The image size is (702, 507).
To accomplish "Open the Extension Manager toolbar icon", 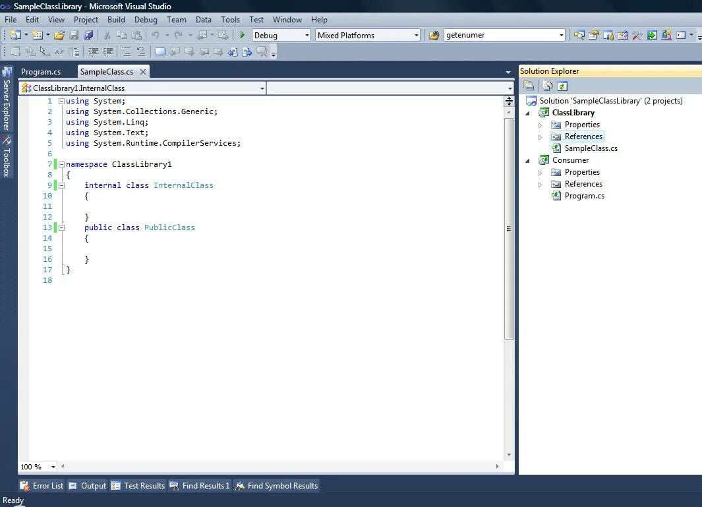I will [666, 35].
